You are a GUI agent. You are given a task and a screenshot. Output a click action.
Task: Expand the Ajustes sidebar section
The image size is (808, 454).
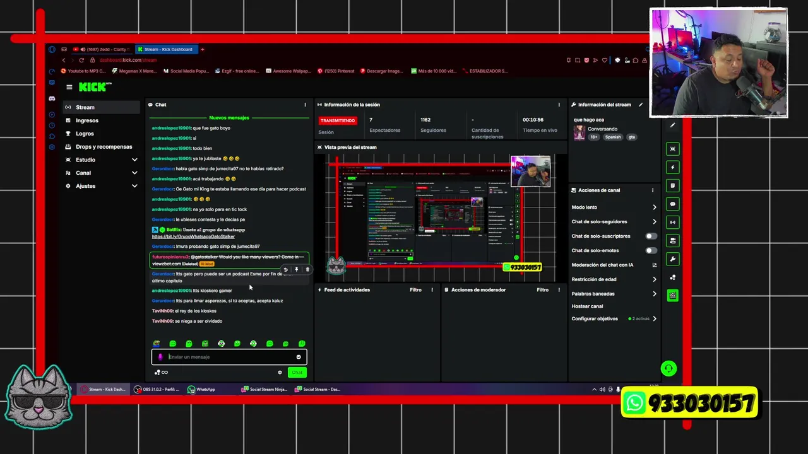134,186
